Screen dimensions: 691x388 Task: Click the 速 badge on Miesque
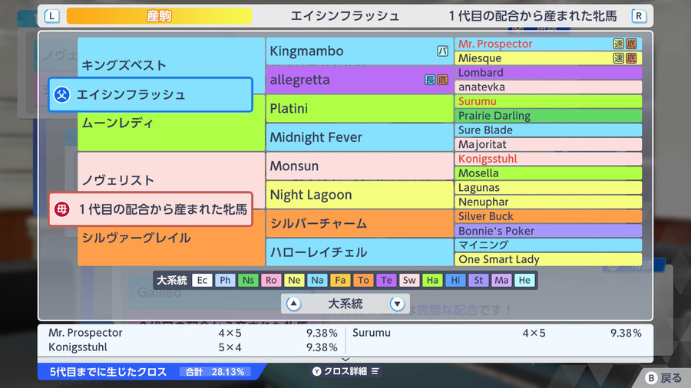(619, 58)
